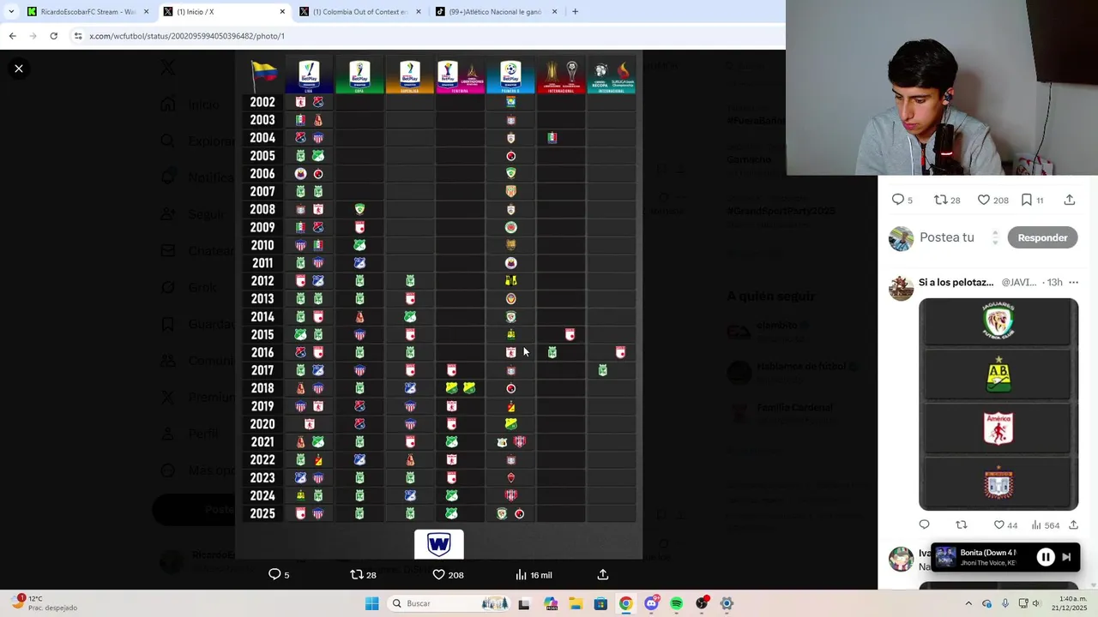Image resolution: width=1098 pixels, height=617 pixels.
Task: Open network and volume quick settings
Action: point(1032,603)
